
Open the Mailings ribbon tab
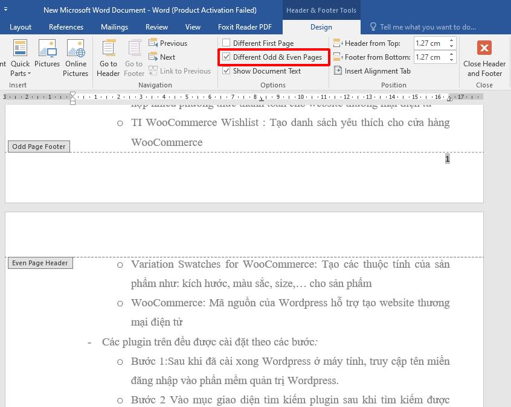[x=114, y=27]
